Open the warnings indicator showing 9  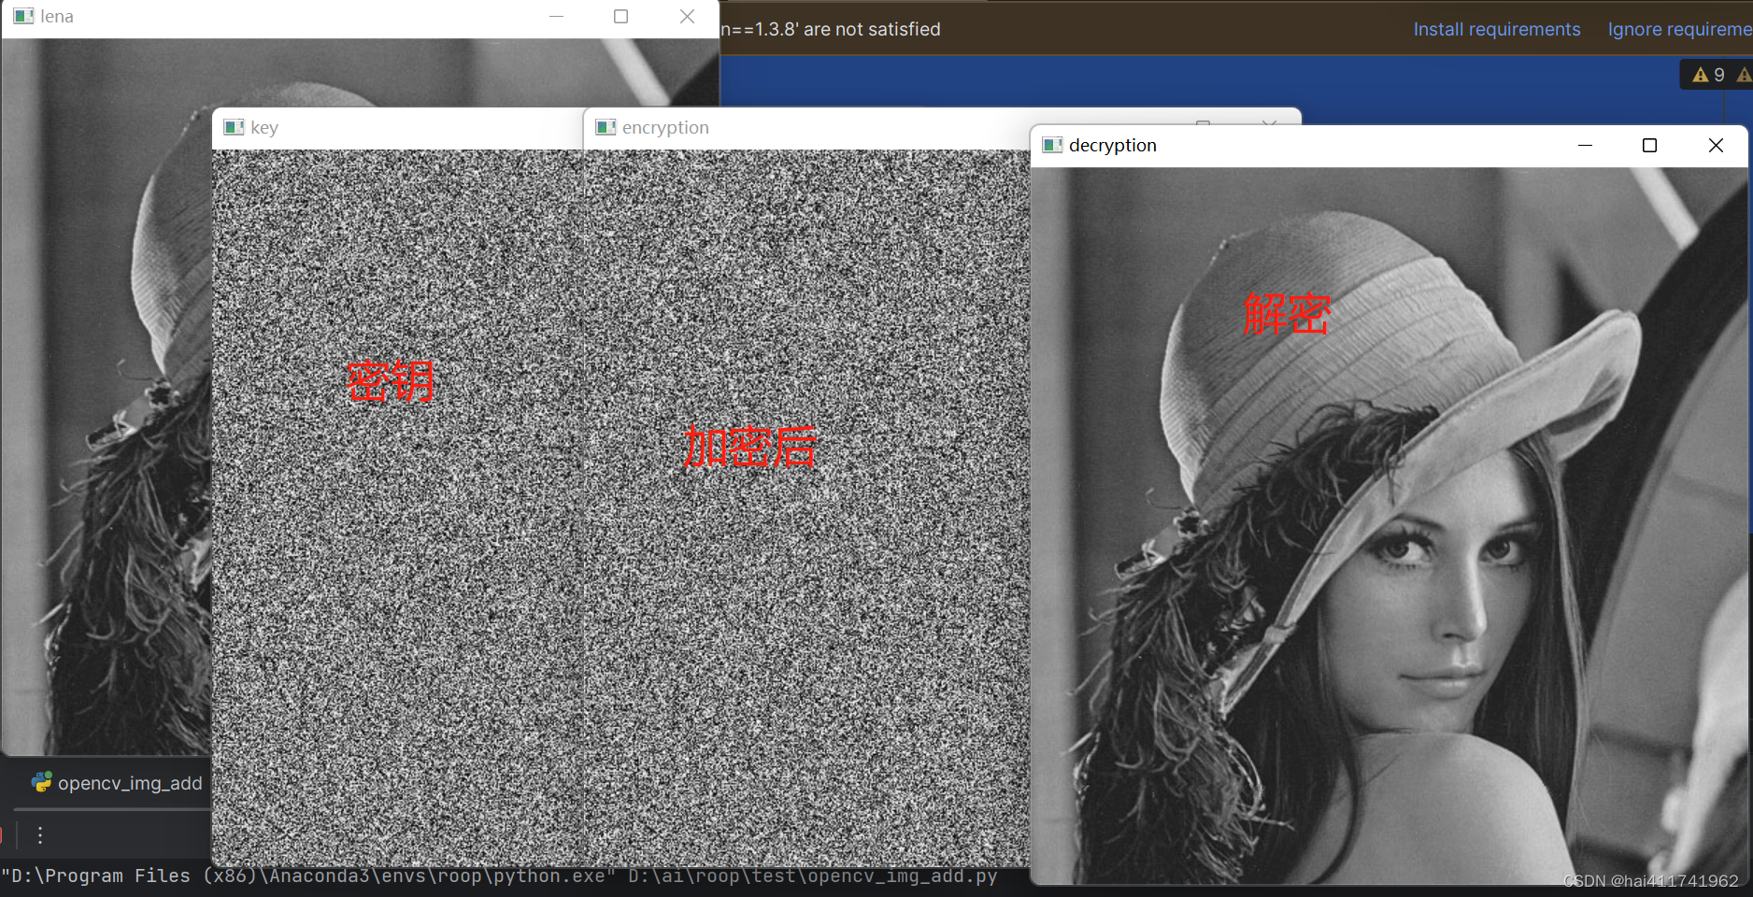(1708, 75)
